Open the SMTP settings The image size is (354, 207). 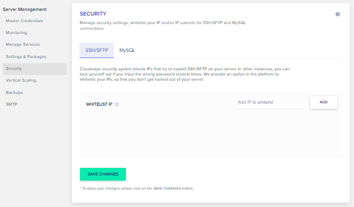pyautogui.click(x=11, y=104)
